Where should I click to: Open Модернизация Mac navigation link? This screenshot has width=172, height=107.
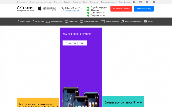pos(91,22)
